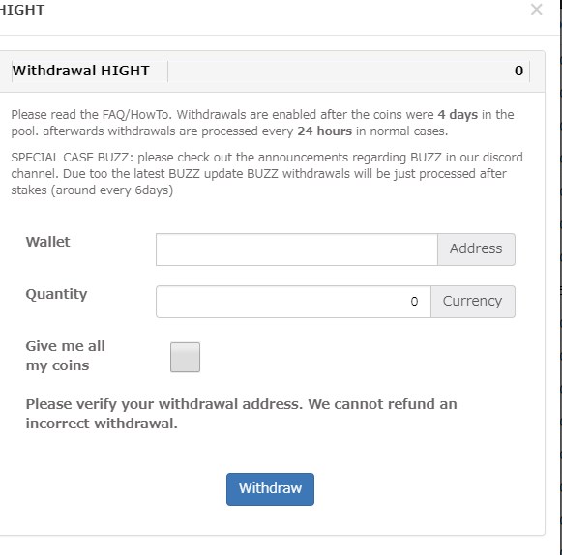Screen dimensions: 562x555
Task: Click the Give me all my coins label
Action: [65, 356]
